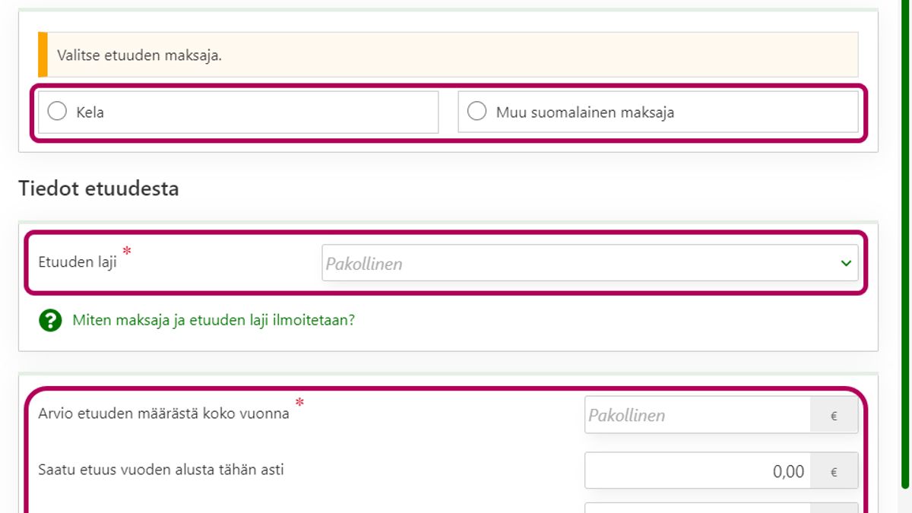Click the Tiedot etuudesta section heading

point(98,188)
